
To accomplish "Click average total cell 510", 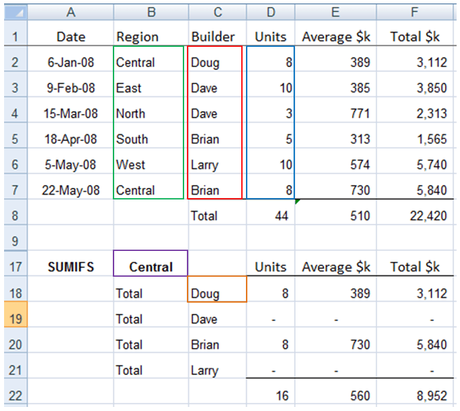I will [336, 212].
